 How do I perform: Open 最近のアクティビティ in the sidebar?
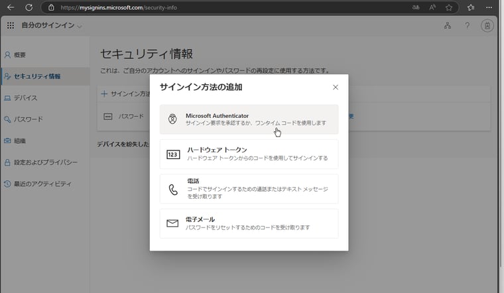tap(45, 184)
